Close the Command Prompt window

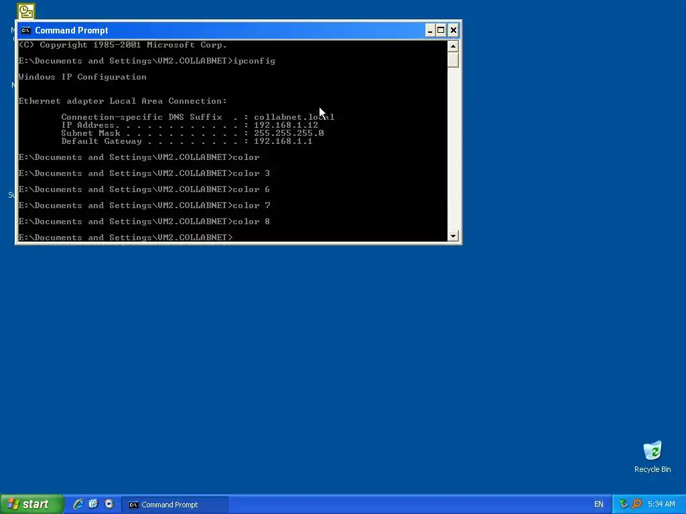pyautogui.click(x=454, y=30)
